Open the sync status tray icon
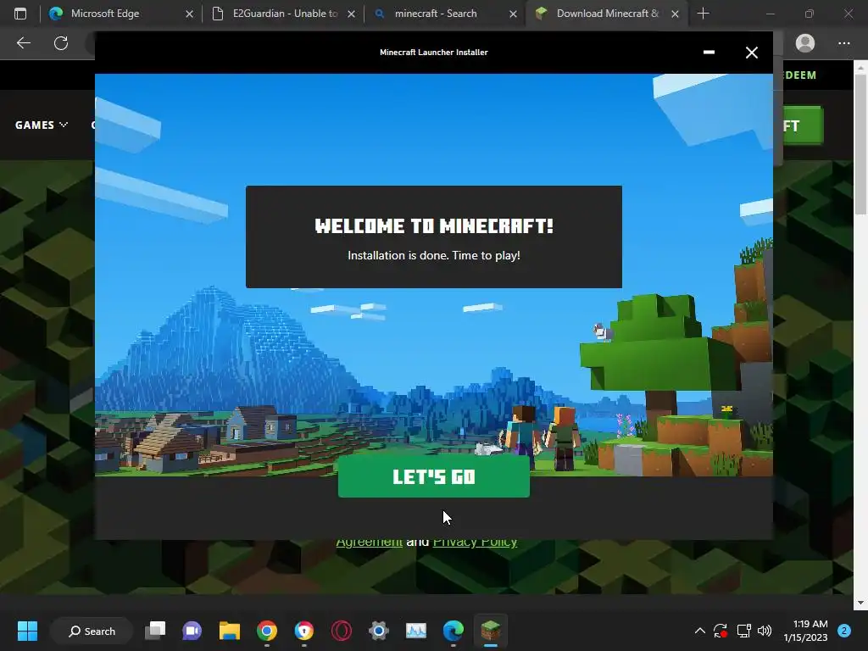Viewport: 868px width, 651px height. click(721, 631)
